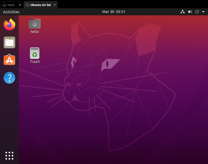Expand the system menu arrow

[203, 12]
